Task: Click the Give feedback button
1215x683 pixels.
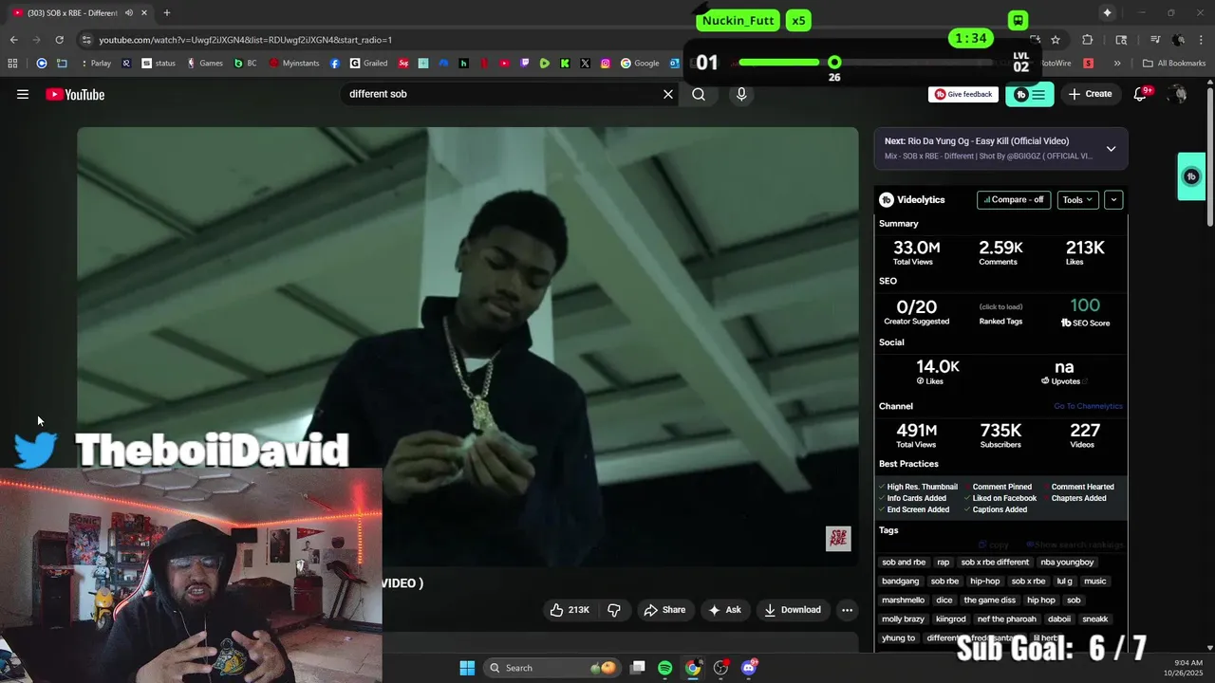Action: 963,94
